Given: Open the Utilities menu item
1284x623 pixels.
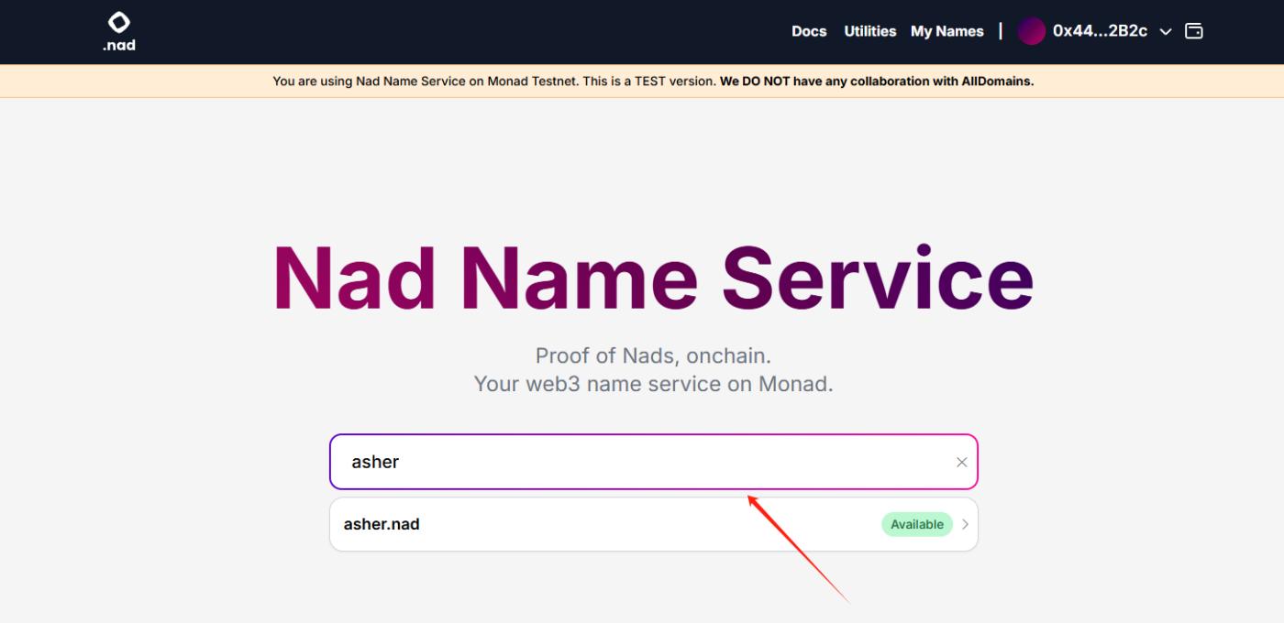Looking at the screenshot, I should click(x=869, y=31).
